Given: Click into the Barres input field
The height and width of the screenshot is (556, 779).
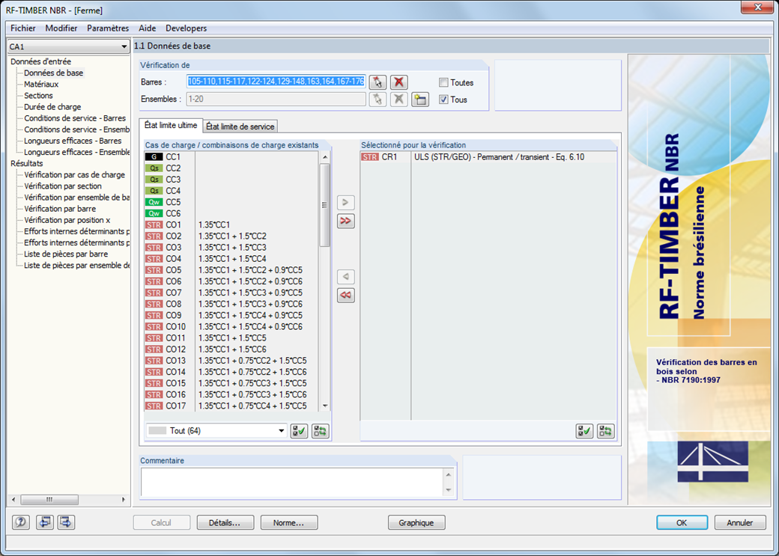Looking at the screenshot, I should pyautogui.click(x=276, y=82).
